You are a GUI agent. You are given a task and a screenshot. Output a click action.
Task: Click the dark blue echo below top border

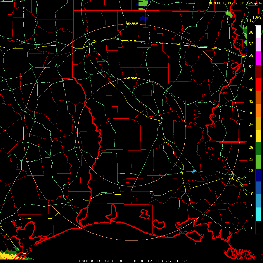[x=143, y=18]
